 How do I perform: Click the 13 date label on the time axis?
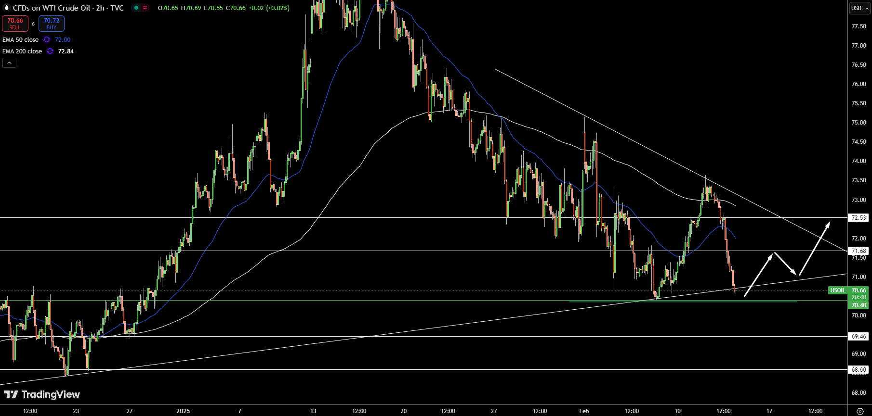pyautogui.click(x=313, y=411)
